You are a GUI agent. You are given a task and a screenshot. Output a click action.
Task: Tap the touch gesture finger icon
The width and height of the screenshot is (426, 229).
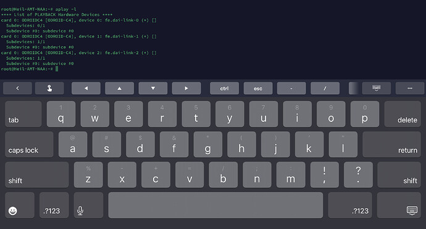(x=49, y=89)
